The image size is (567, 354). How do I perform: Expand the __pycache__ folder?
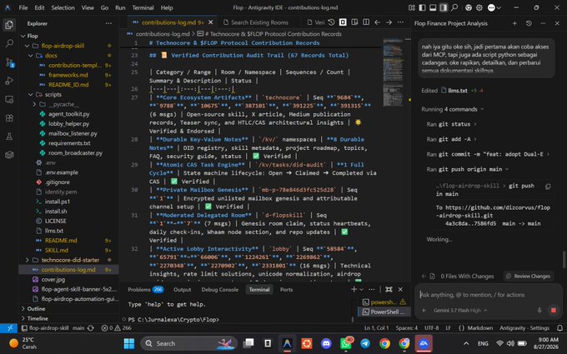click(35, 104)
